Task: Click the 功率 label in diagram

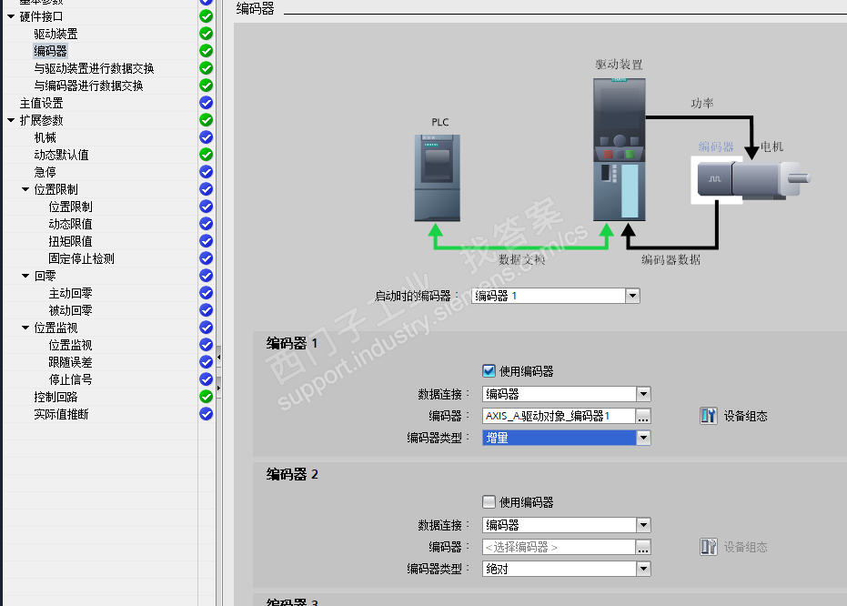Action: tap(702, 103)
